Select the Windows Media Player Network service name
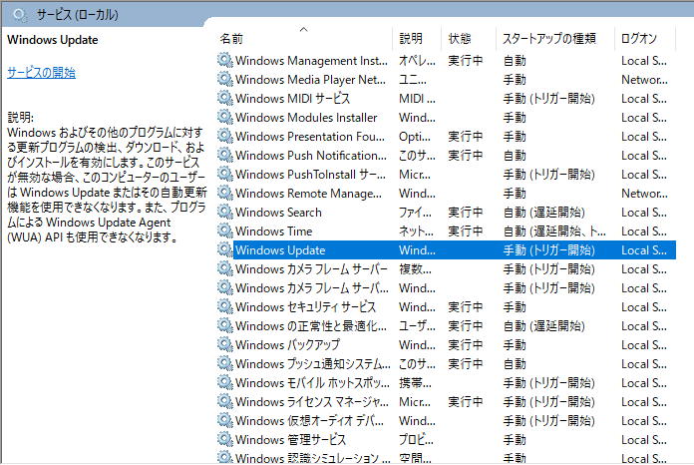694x465 pixels. pyautogui.click(x=310, y=80)
